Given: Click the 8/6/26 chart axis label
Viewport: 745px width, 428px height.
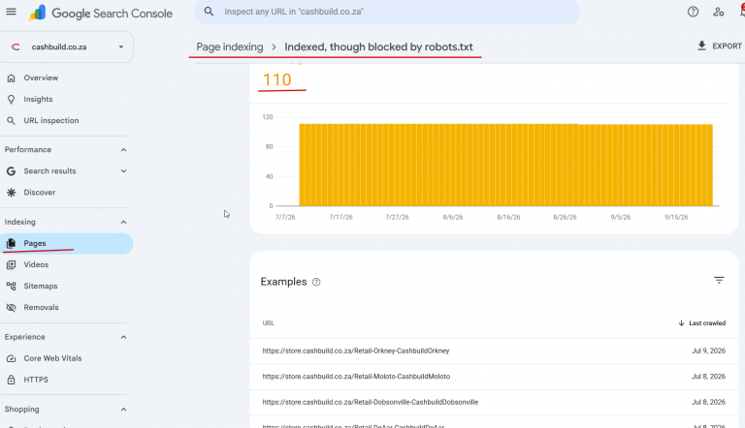Looking at the screenshot, I should point(453,217).
